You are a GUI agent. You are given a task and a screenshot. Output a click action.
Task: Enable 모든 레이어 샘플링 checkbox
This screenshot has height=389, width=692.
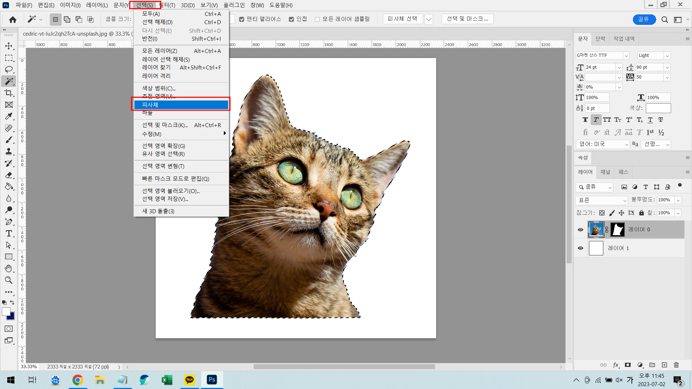pos(317,19)
